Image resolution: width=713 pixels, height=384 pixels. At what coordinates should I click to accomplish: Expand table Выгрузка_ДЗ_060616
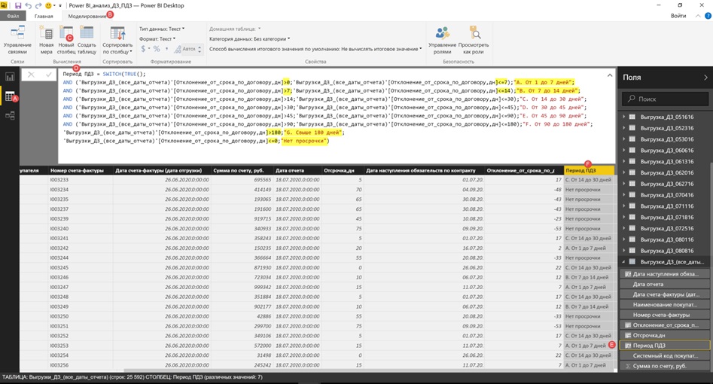tap(623, 151)
